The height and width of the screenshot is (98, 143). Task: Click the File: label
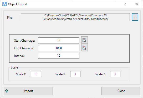[x=10, y=18]
